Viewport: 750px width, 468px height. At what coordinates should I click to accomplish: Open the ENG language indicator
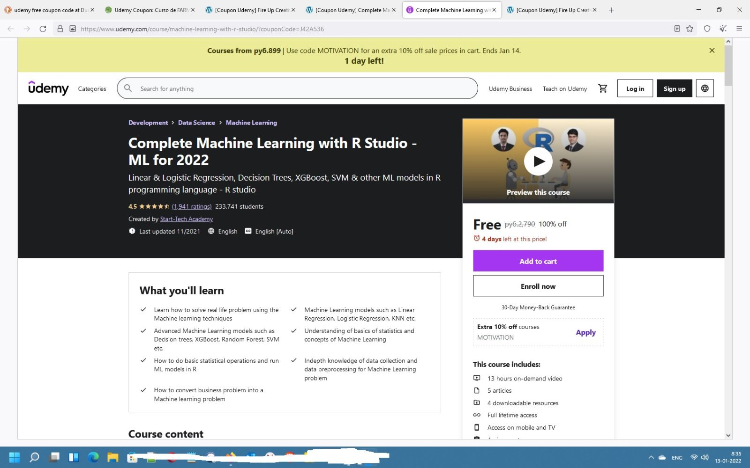point(677,458)
